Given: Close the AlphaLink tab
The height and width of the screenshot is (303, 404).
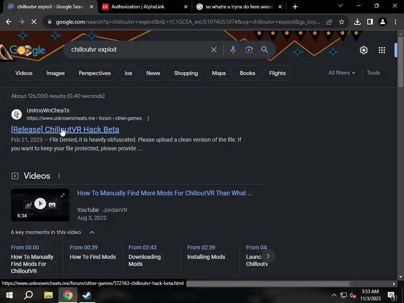Looking at the screenshot, I should [186, 7].
